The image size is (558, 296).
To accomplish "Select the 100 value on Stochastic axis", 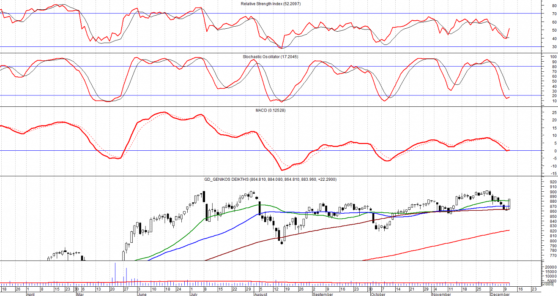I will tap(550, 57).
